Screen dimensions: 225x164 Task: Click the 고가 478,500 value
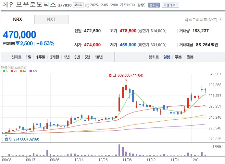128,31
